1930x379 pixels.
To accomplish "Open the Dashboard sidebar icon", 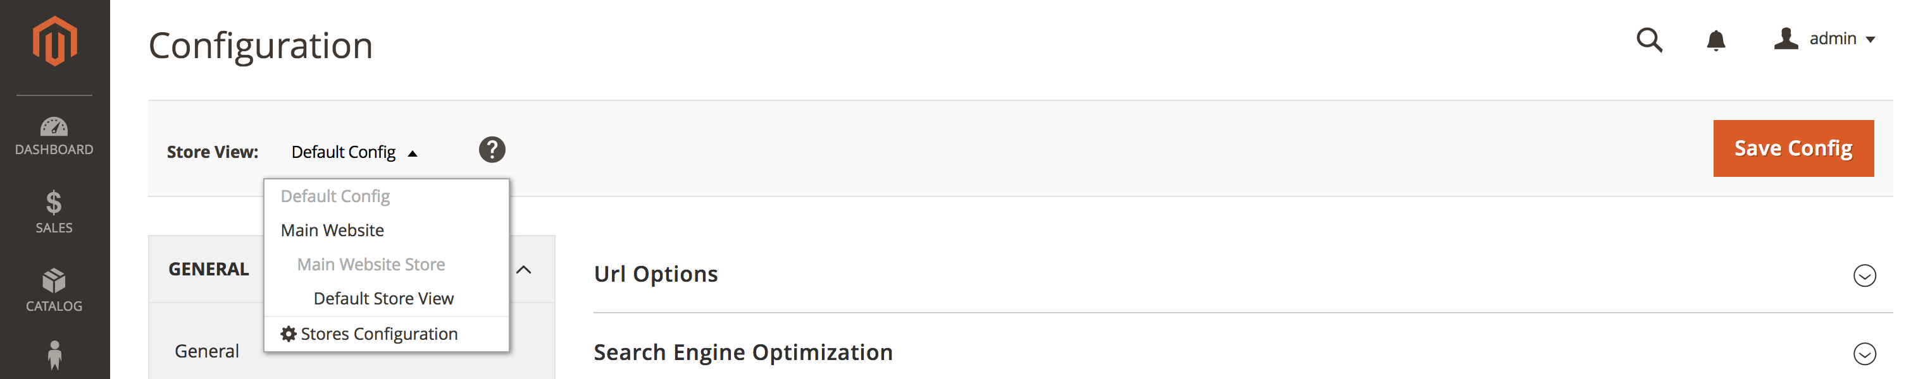I will [x=54, y=126].
